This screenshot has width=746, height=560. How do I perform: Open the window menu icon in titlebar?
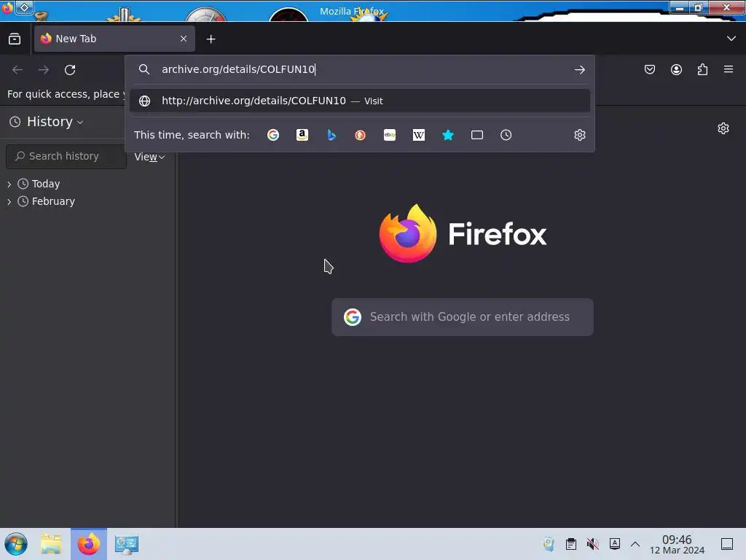coord(24,7)
